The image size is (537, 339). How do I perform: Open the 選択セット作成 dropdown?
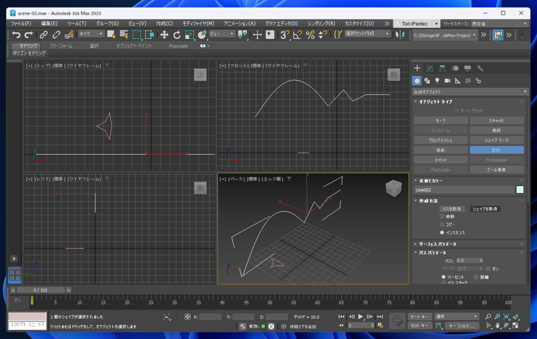click(367, 33)
